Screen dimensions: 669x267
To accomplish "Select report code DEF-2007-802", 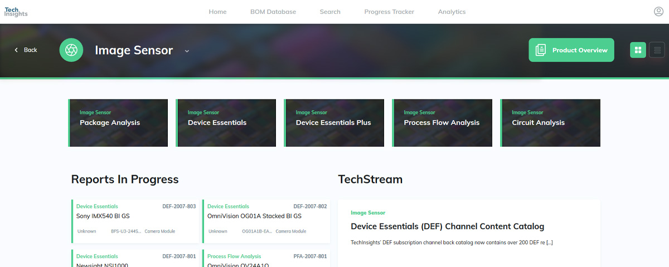I will [x=310, y=206].
